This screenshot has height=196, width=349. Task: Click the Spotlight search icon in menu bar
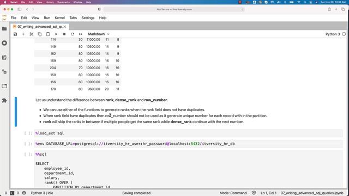tap(305, 2)
